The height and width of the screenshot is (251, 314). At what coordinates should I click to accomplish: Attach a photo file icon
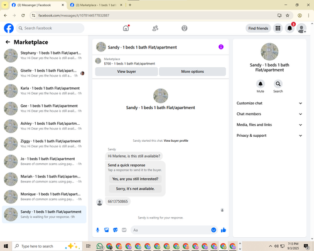(107, 230)
